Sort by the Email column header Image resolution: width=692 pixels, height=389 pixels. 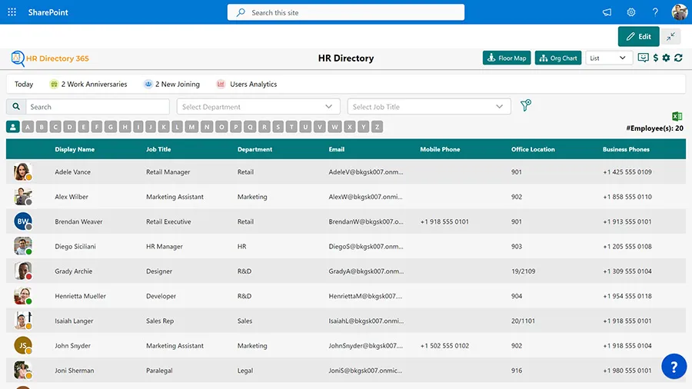pos(336,149)
